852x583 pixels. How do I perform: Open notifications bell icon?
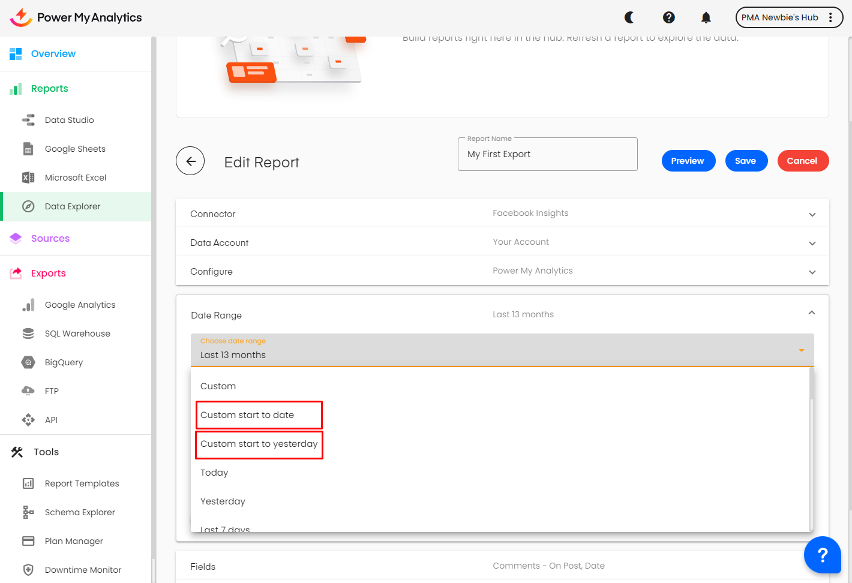[x=706, y=17]
